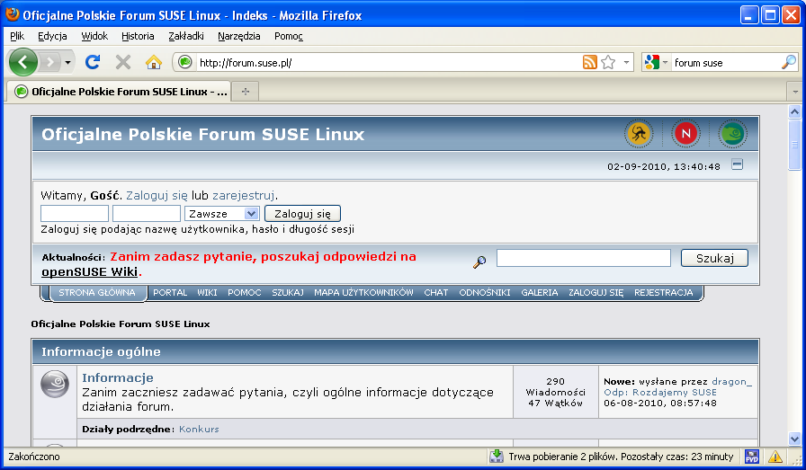Open the Historia menu
Image resolution: width=806 pixels, height=470 pixels.
pos(138,36)
